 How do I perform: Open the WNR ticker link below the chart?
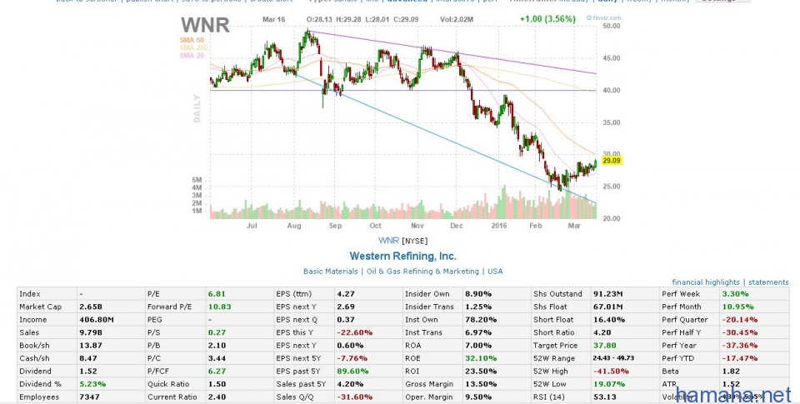pyautogui.click(x=388, y=241)
